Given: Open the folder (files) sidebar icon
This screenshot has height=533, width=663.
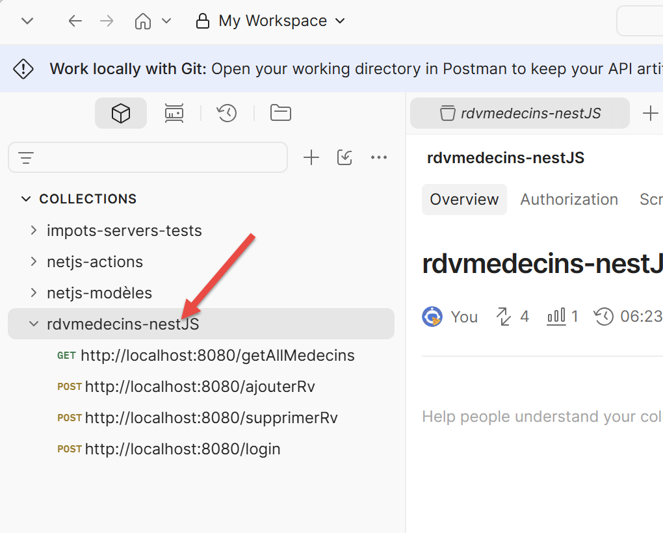Looking at the screenshot, I should (281, 113).
